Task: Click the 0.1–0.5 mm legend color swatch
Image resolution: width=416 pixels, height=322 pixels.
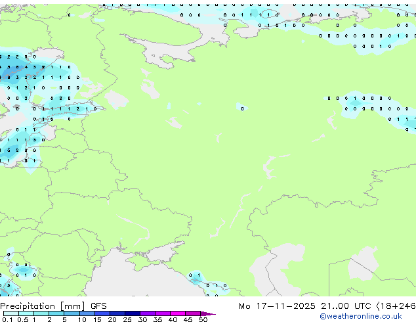Action: pyautogui.click(x=11, y=313)
